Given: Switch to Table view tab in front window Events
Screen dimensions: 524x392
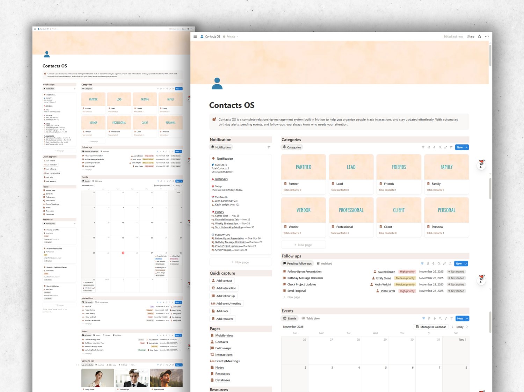Looking at the screenshot, I should point(311,318).
